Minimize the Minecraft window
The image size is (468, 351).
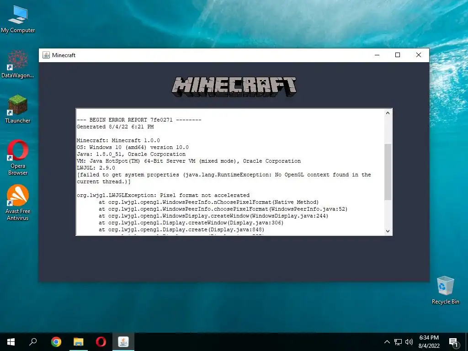click(x=377, y=55)
